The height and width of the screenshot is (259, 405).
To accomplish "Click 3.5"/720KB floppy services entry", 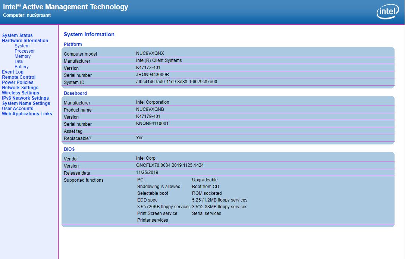I will click(x=164, y=206).
